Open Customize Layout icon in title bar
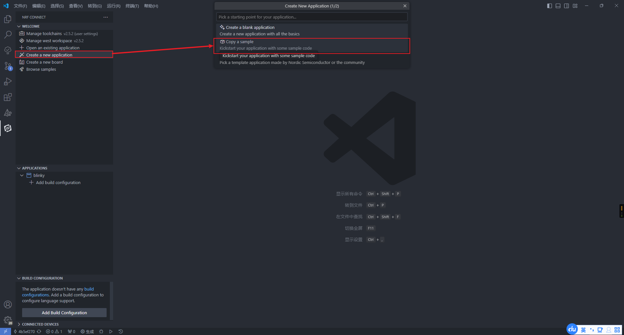The width and height of the screenshot is (624, 335). pyautogui.click(x=575, y=6)
